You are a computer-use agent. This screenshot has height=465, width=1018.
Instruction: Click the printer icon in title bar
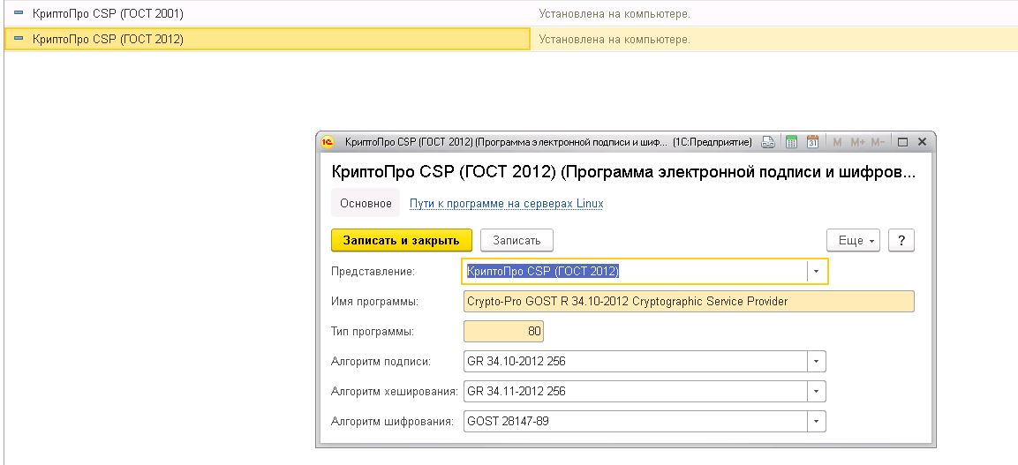click(x=768, y=142)
